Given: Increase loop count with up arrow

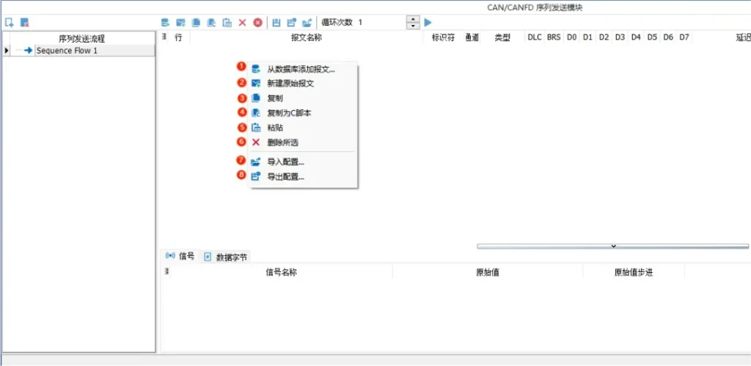Looking at the screenshot, I should coord(413,19).
